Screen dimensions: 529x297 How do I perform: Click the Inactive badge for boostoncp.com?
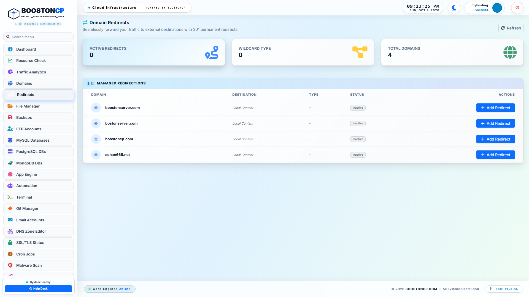358,139
